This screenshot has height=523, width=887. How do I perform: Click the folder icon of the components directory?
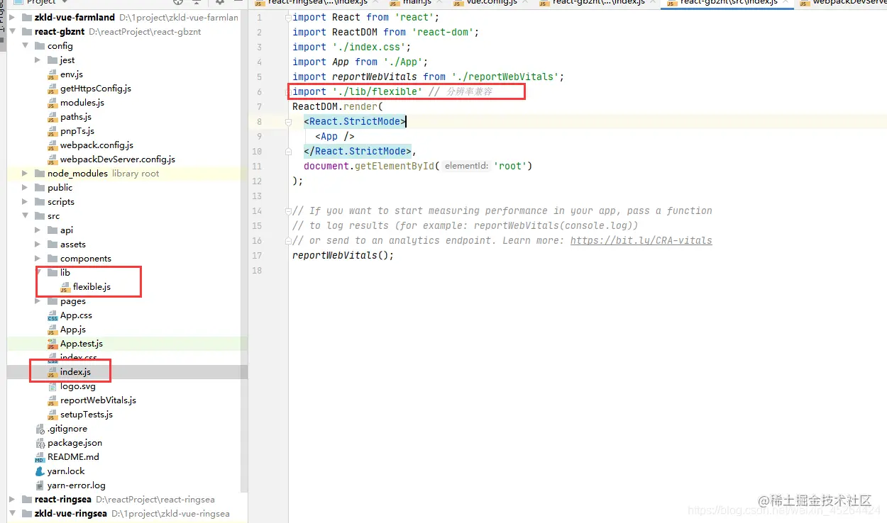53,259
